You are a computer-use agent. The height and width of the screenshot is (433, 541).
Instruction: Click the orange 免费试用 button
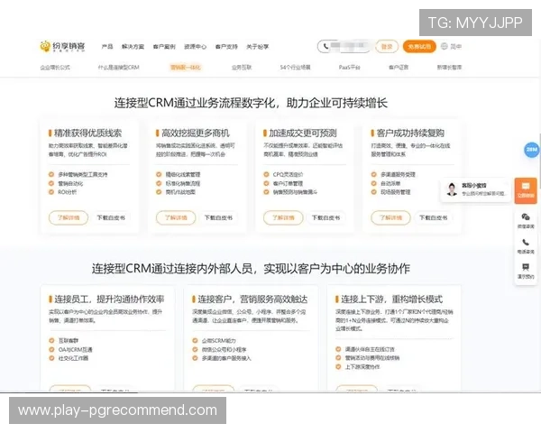[x=419, y=46]
